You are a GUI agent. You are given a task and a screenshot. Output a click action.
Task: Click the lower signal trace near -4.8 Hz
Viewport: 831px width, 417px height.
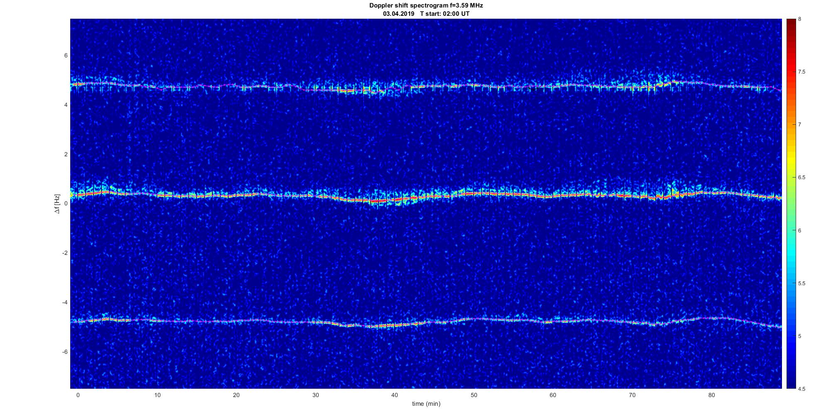tap(415, 323)
